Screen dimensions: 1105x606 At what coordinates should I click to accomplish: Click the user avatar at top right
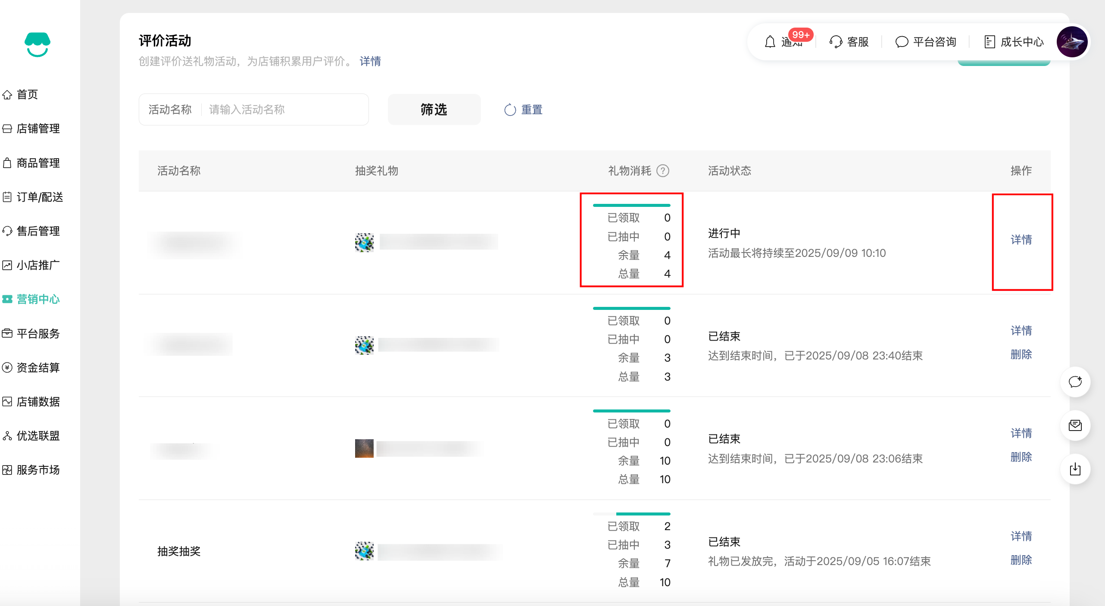click(x=1072, y=42)
